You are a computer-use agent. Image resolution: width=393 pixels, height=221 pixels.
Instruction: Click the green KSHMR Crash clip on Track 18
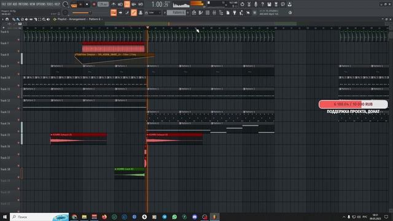(130, 173)
